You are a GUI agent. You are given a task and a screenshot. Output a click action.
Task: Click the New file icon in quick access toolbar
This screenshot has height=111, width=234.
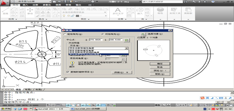(x=54, y=2)
